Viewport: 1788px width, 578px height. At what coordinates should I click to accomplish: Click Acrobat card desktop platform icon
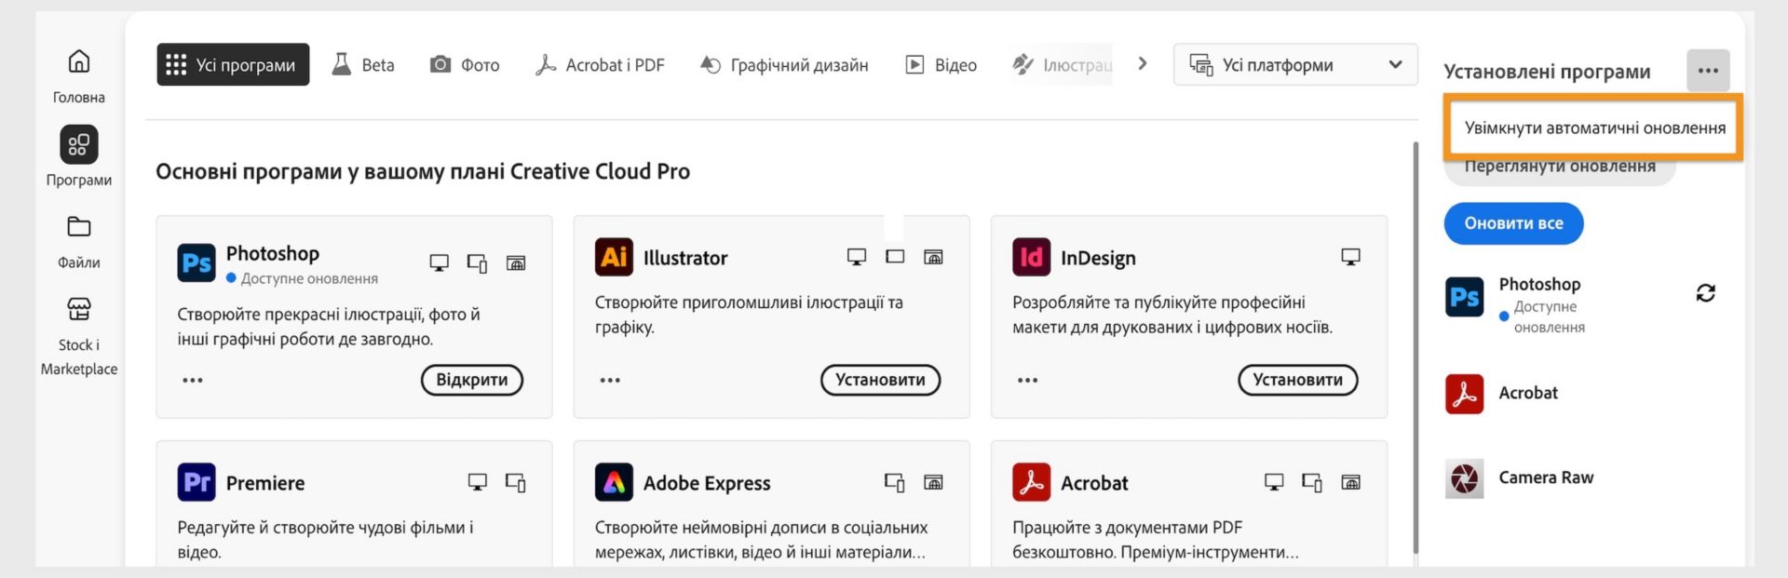click(x=1273, y=482)
